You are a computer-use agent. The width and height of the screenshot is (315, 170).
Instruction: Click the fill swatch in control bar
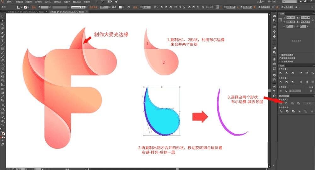19,7
